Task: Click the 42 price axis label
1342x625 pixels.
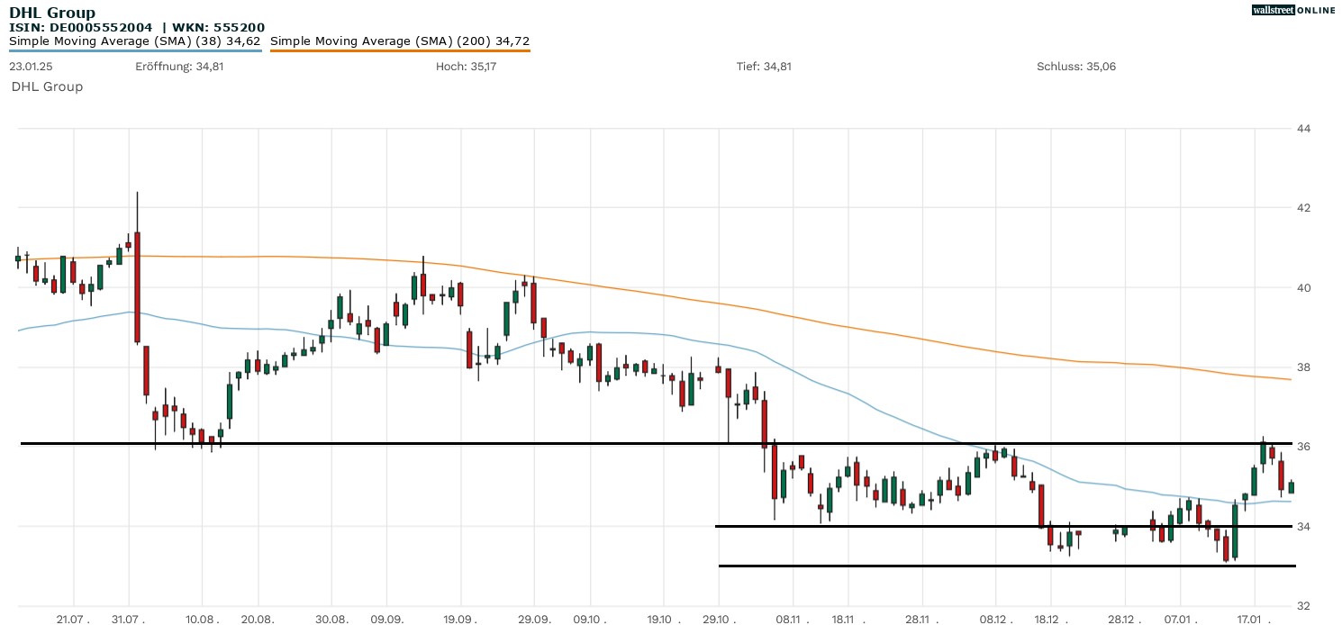Action: [1303, 208]
